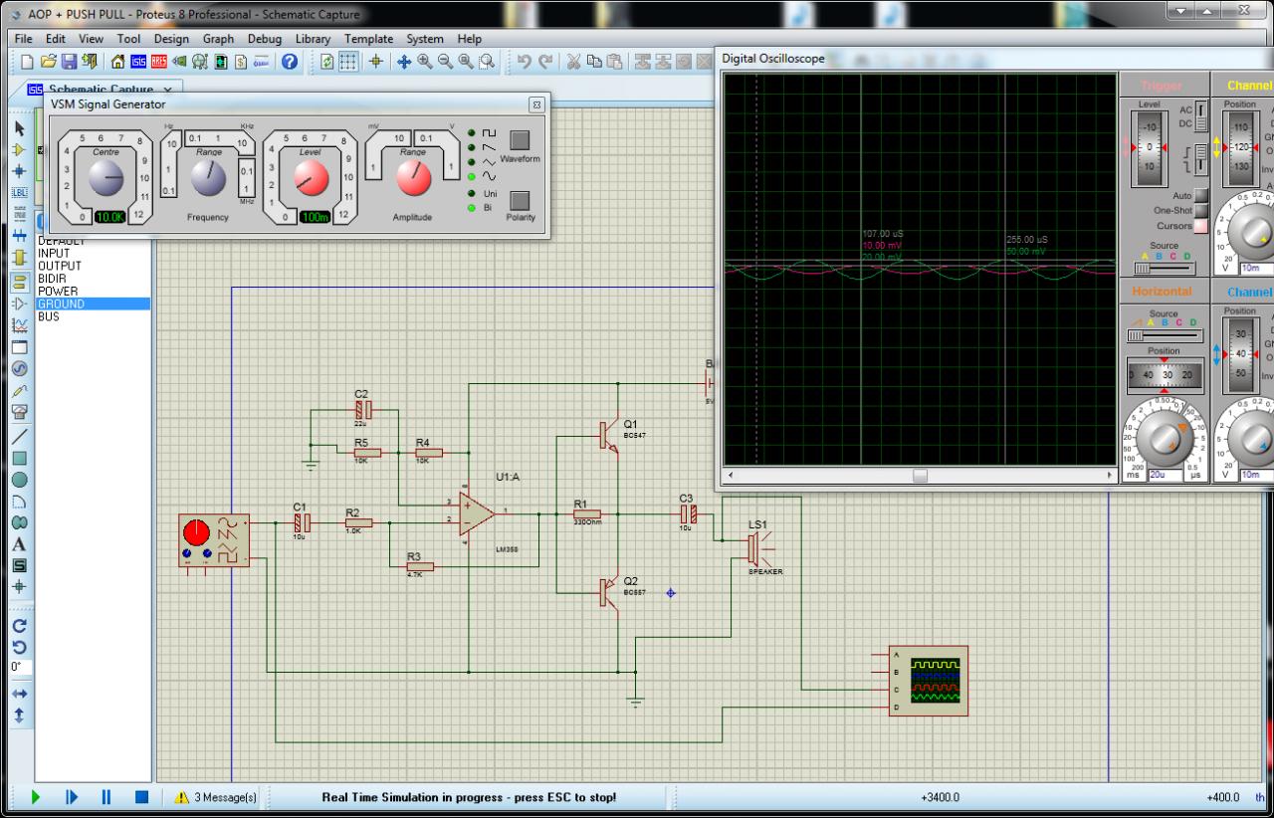1274x818 pixels.
Task: Click the Rotate Clockwise icon
Action: tap(18, 626)
